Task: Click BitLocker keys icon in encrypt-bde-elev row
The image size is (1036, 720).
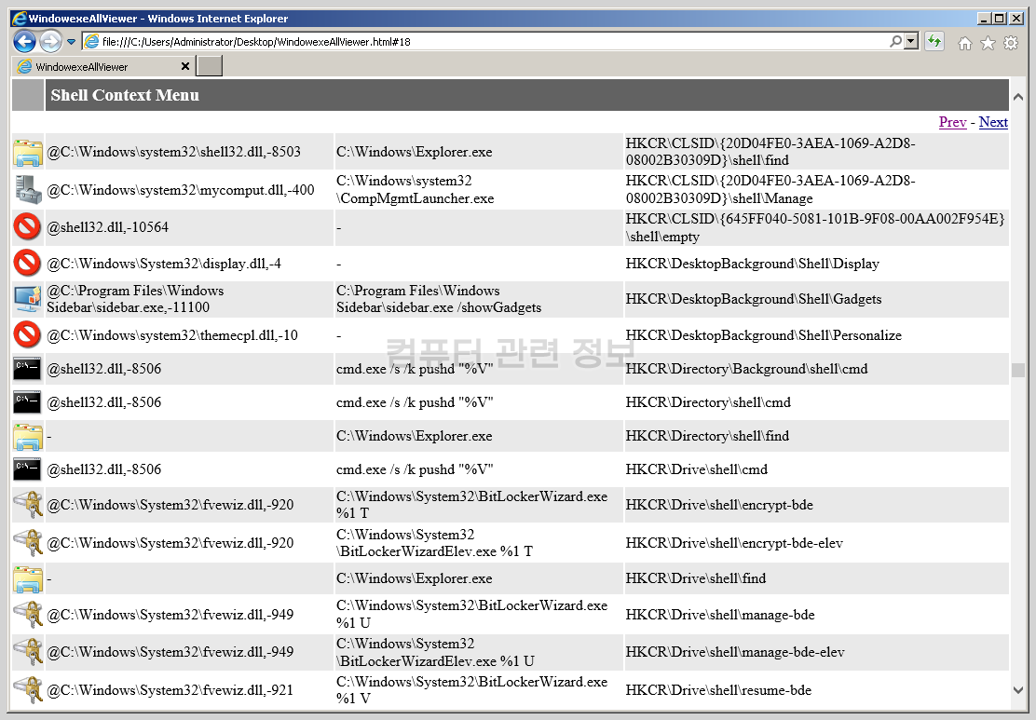Action: (x=28, y=542)
